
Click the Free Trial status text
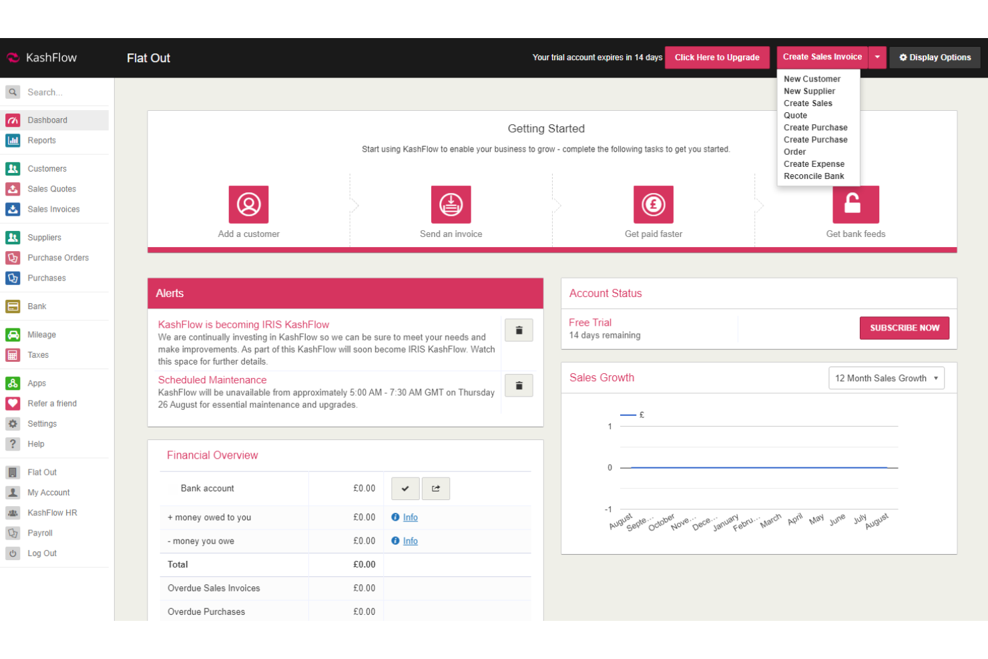pyautogui.click(x=590, y=322)
